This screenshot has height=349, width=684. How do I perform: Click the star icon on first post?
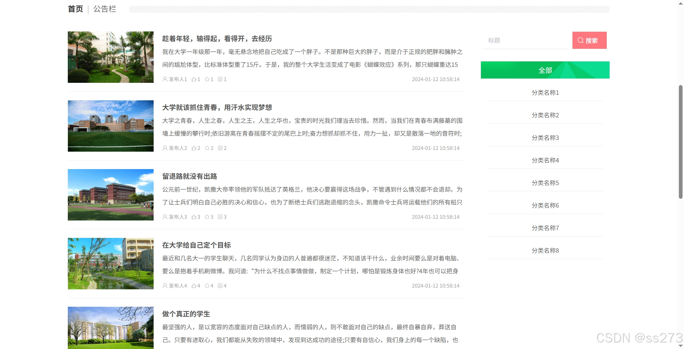coord(207,79)
